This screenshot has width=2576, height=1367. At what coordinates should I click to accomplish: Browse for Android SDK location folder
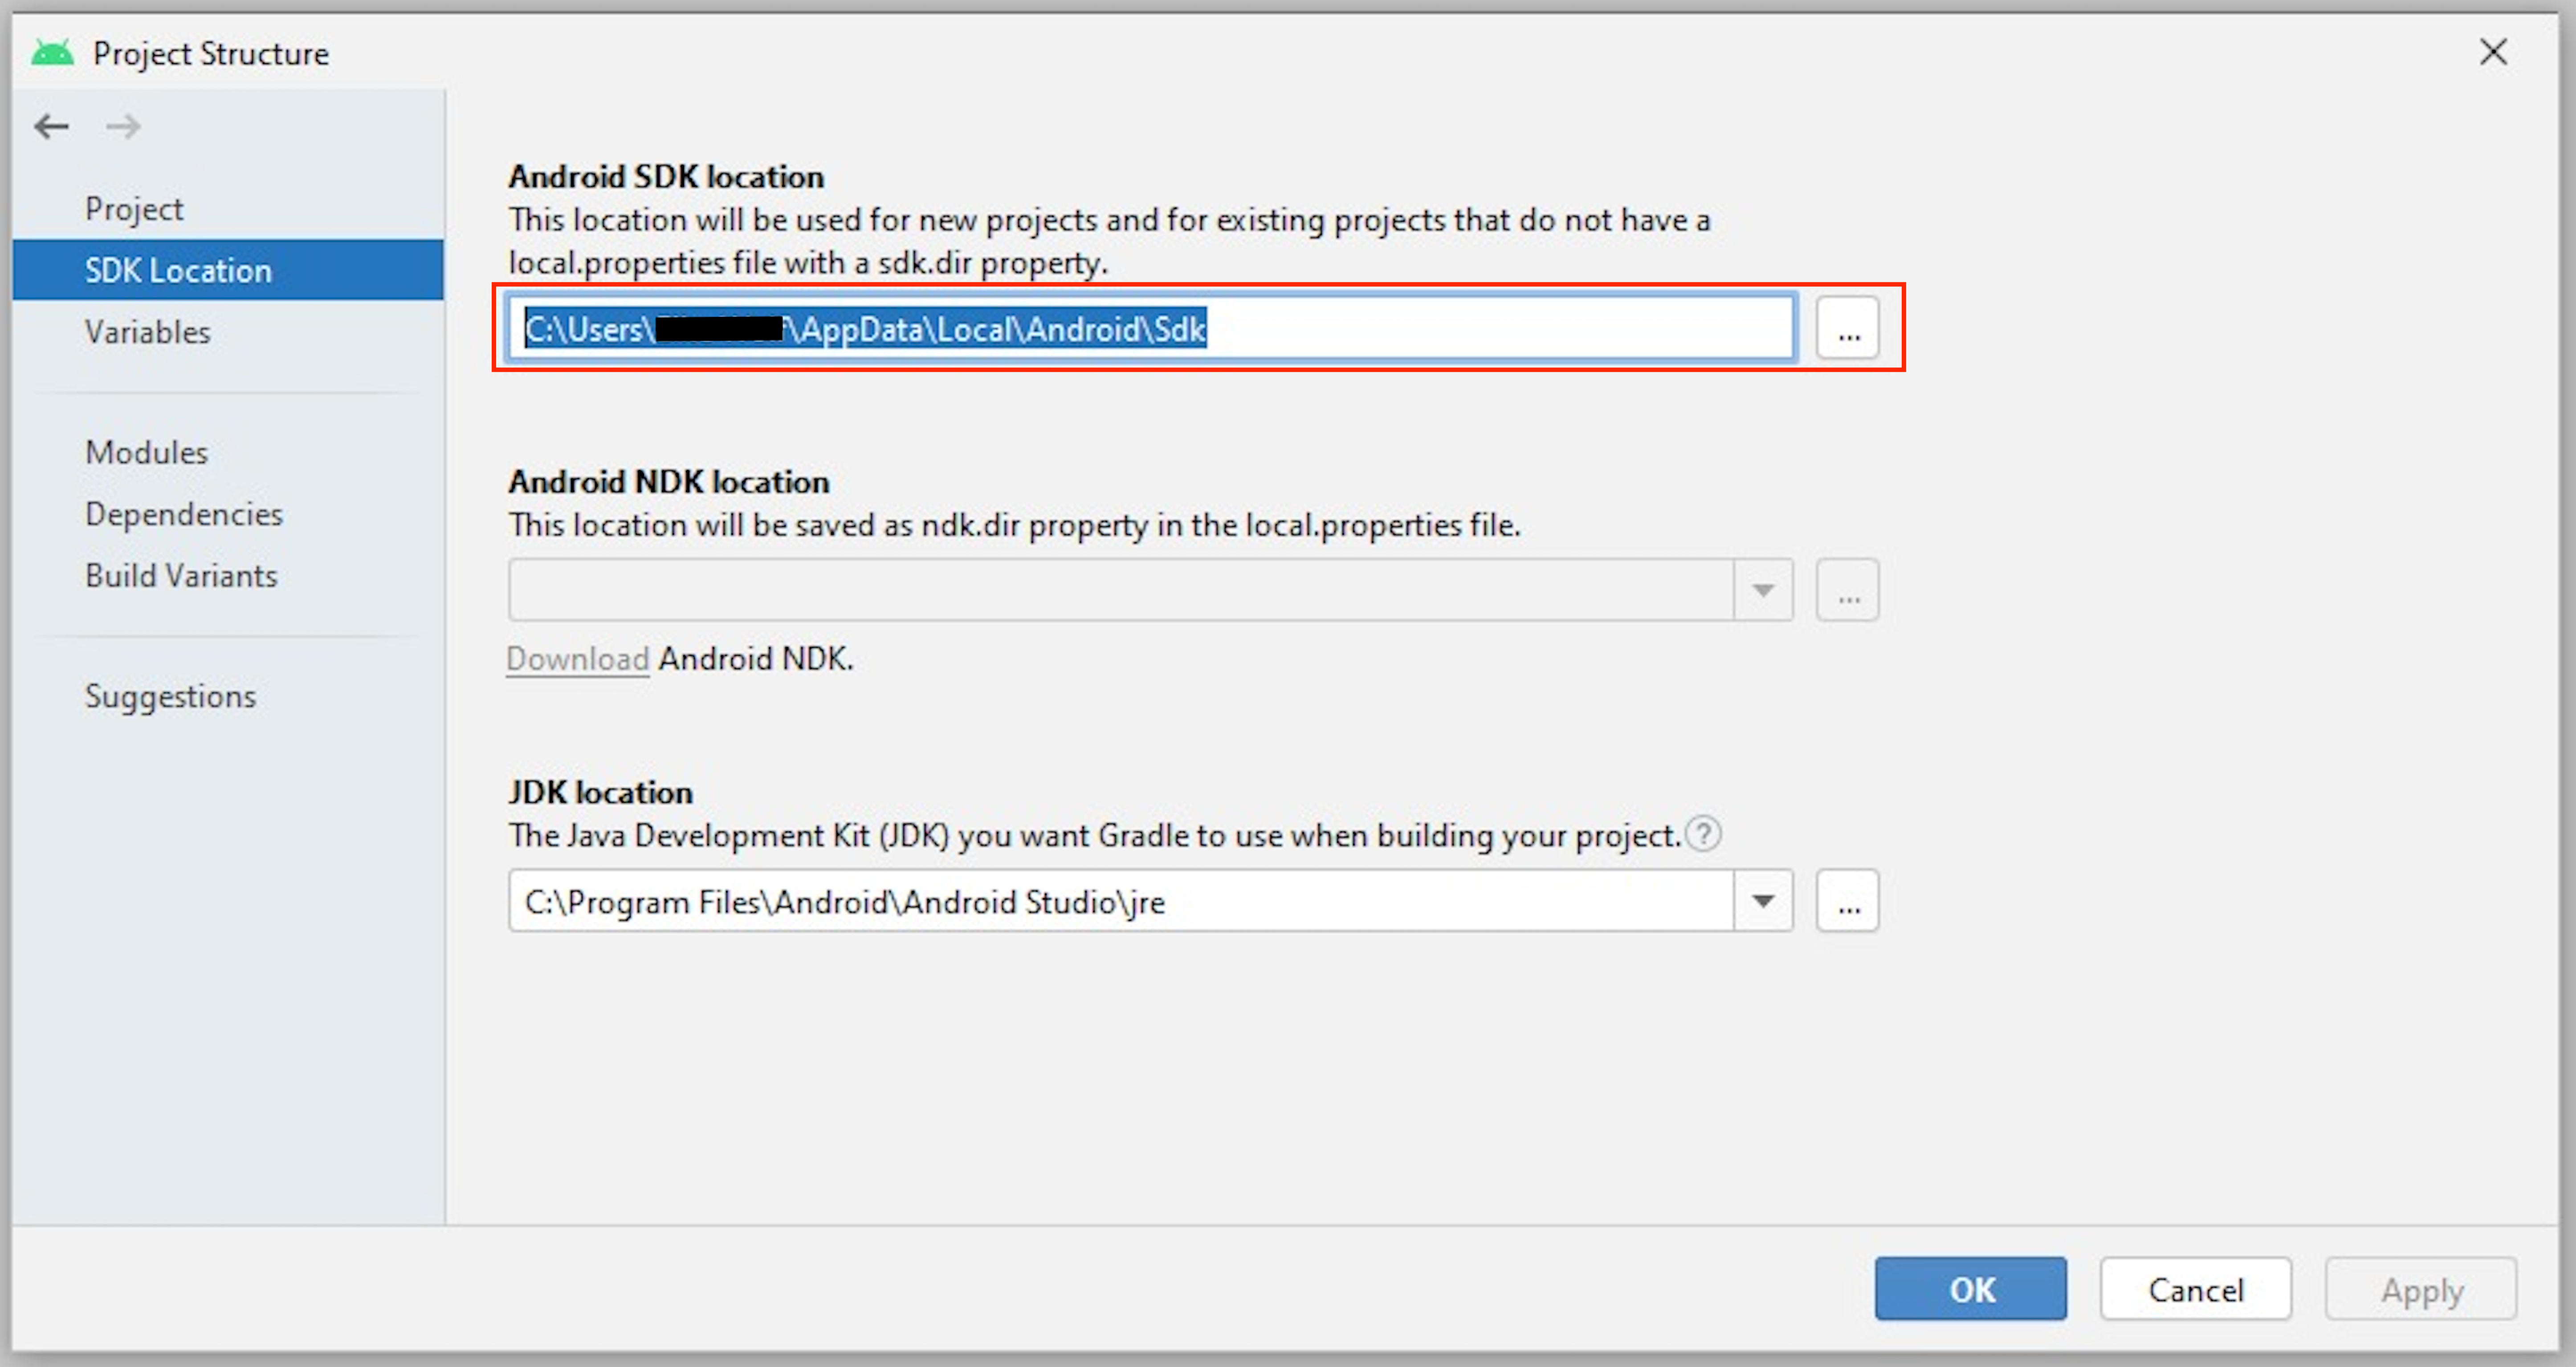coord(1847,329)
